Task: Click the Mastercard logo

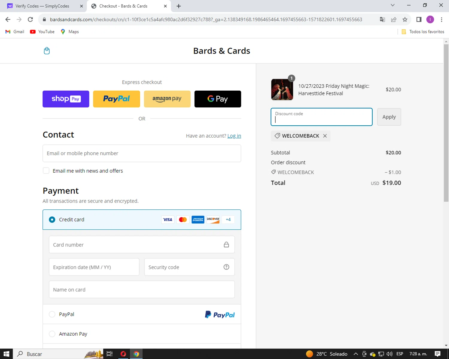Action: 183,220
